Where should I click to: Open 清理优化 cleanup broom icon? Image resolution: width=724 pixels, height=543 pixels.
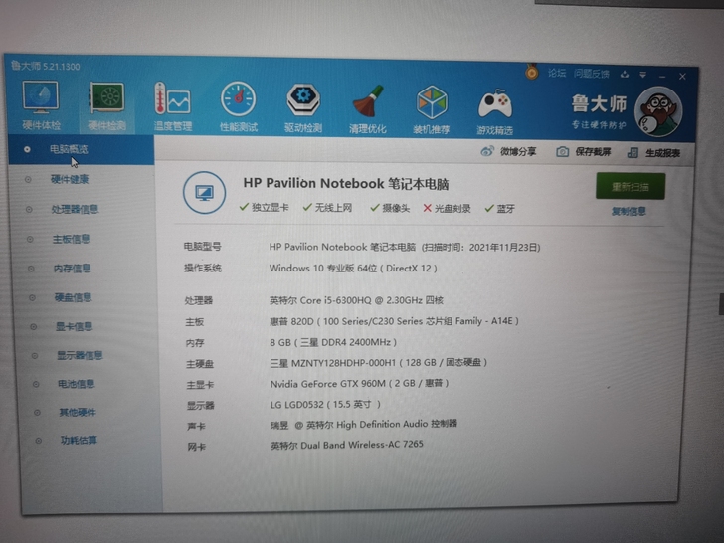pyautogui.click(x=368, y=100)
